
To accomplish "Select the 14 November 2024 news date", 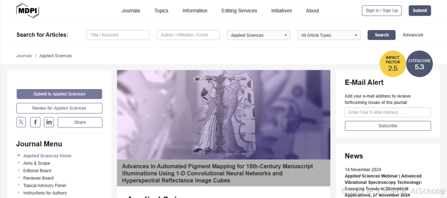I will (x=363, y=170).
